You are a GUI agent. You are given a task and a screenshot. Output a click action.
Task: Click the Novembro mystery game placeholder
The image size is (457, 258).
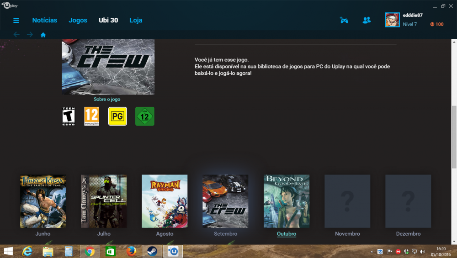pyautogui.click(x=347, y=201)
